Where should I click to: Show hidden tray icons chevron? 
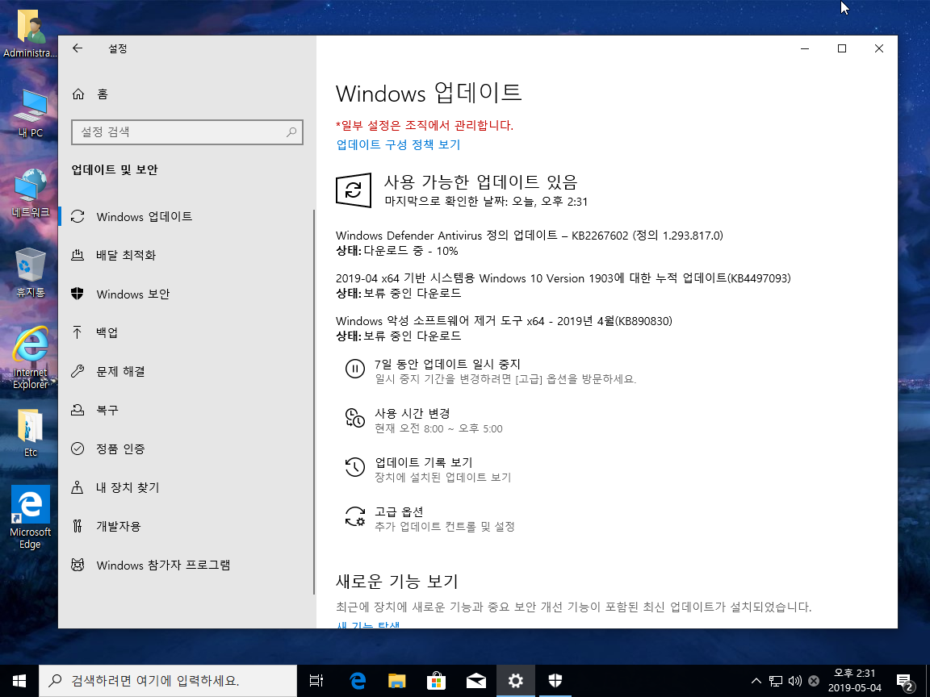click(x=756, y=681)
